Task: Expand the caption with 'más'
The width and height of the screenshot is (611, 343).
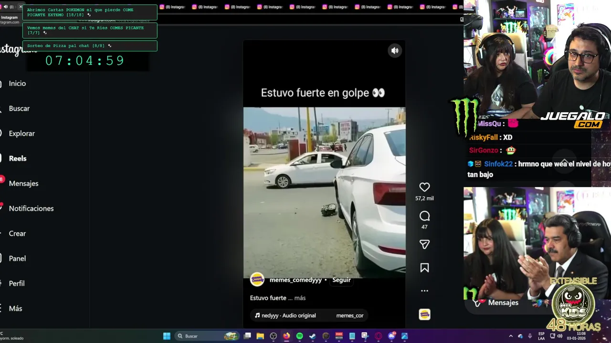Action: pos(300,298)
